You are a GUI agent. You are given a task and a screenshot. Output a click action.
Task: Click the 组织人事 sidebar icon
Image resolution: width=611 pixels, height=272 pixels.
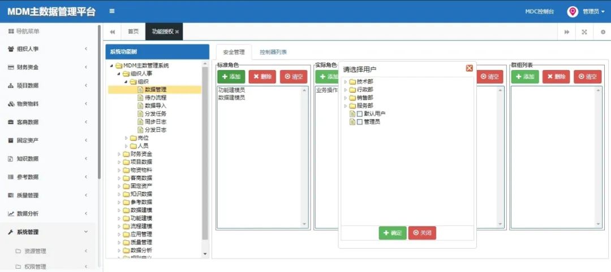pos(11,49)
